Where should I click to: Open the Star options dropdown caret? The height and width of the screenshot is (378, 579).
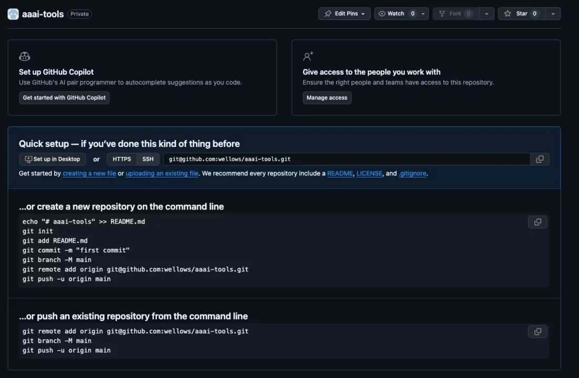[x=552, y=14]
